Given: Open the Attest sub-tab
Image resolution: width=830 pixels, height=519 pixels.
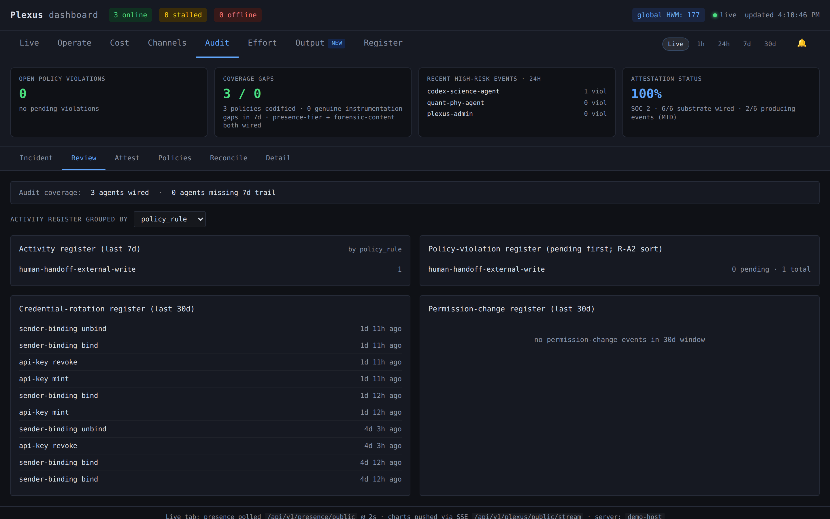Looking at the screenshot, I should [127, 158].
